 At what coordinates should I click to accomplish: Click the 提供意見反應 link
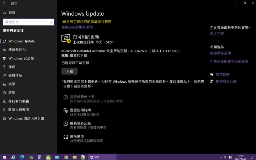click(x=226, y=81)
